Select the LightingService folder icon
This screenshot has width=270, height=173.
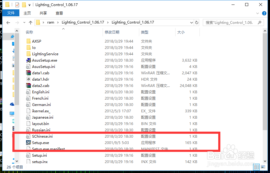click(28, 54)
